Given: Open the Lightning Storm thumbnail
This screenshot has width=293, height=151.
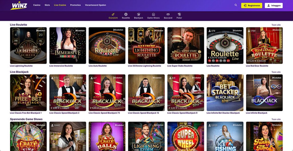Looking at the screenshot, I should click(x=146, y=136).
